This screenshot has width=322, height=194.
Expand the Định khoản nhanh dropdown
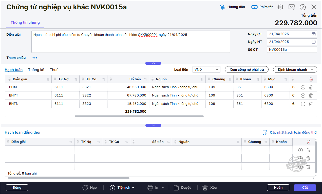(312, 69)
